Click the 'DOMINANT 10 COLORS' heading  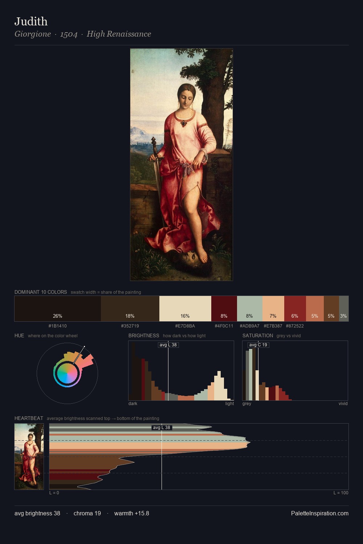41,292
